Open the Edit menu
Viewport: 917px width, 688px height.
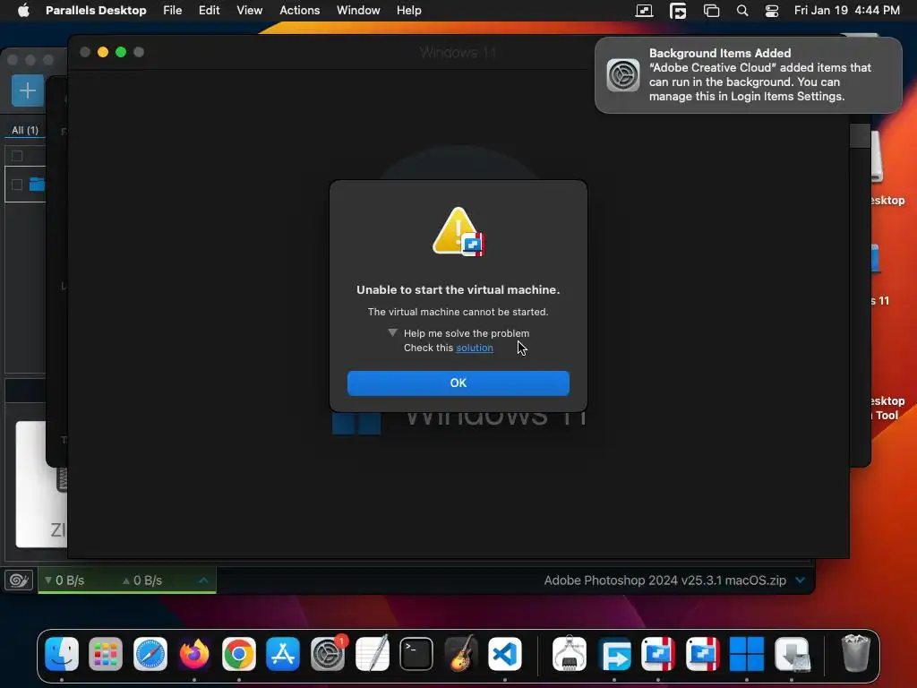click(209, 10)
